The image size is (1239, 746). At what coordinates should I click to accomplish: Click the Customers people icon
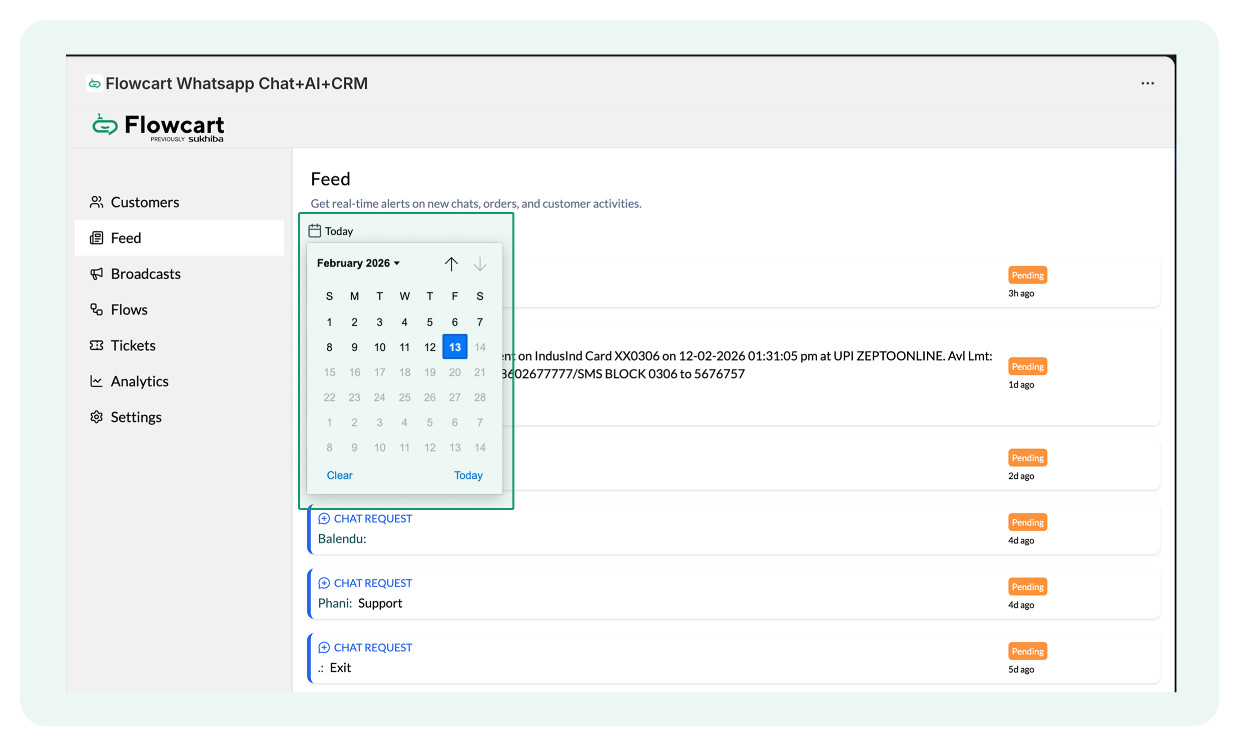(x=96, y=202)
